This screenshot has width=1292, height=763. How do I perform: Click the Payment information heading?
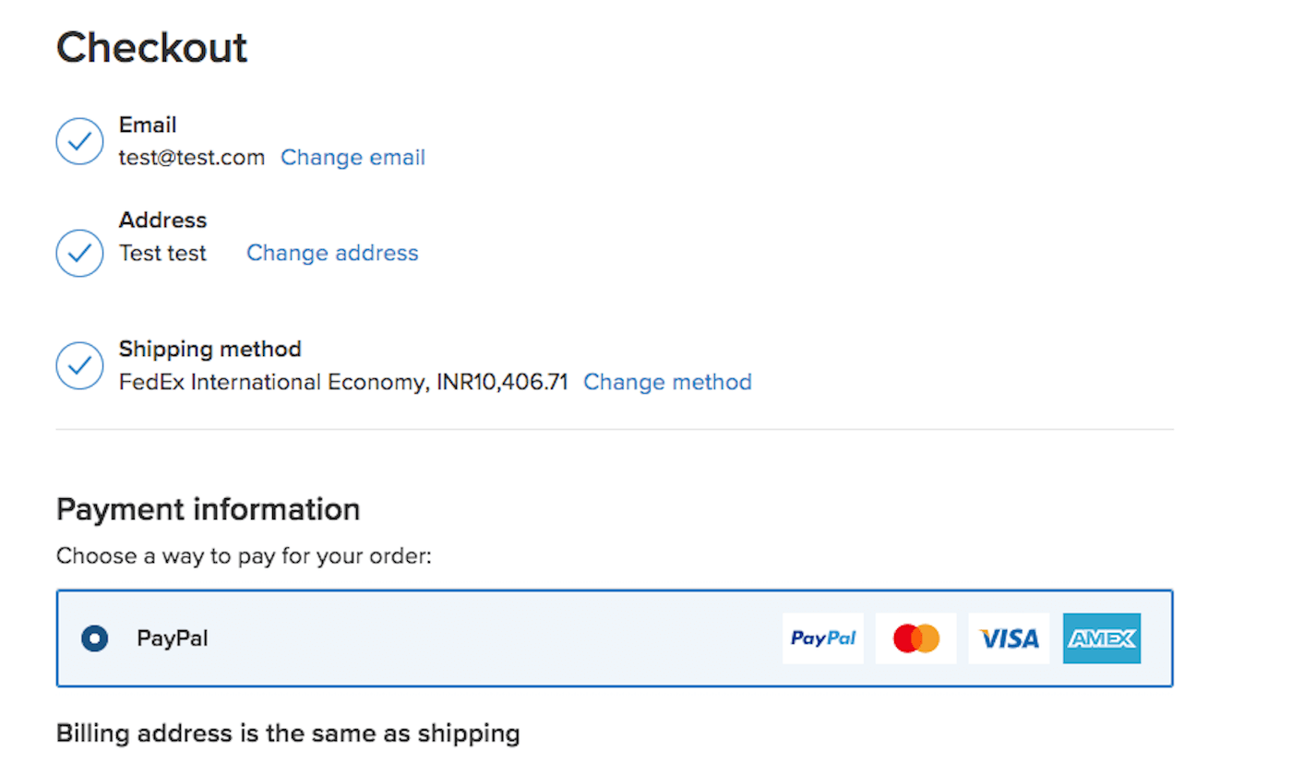208,509
